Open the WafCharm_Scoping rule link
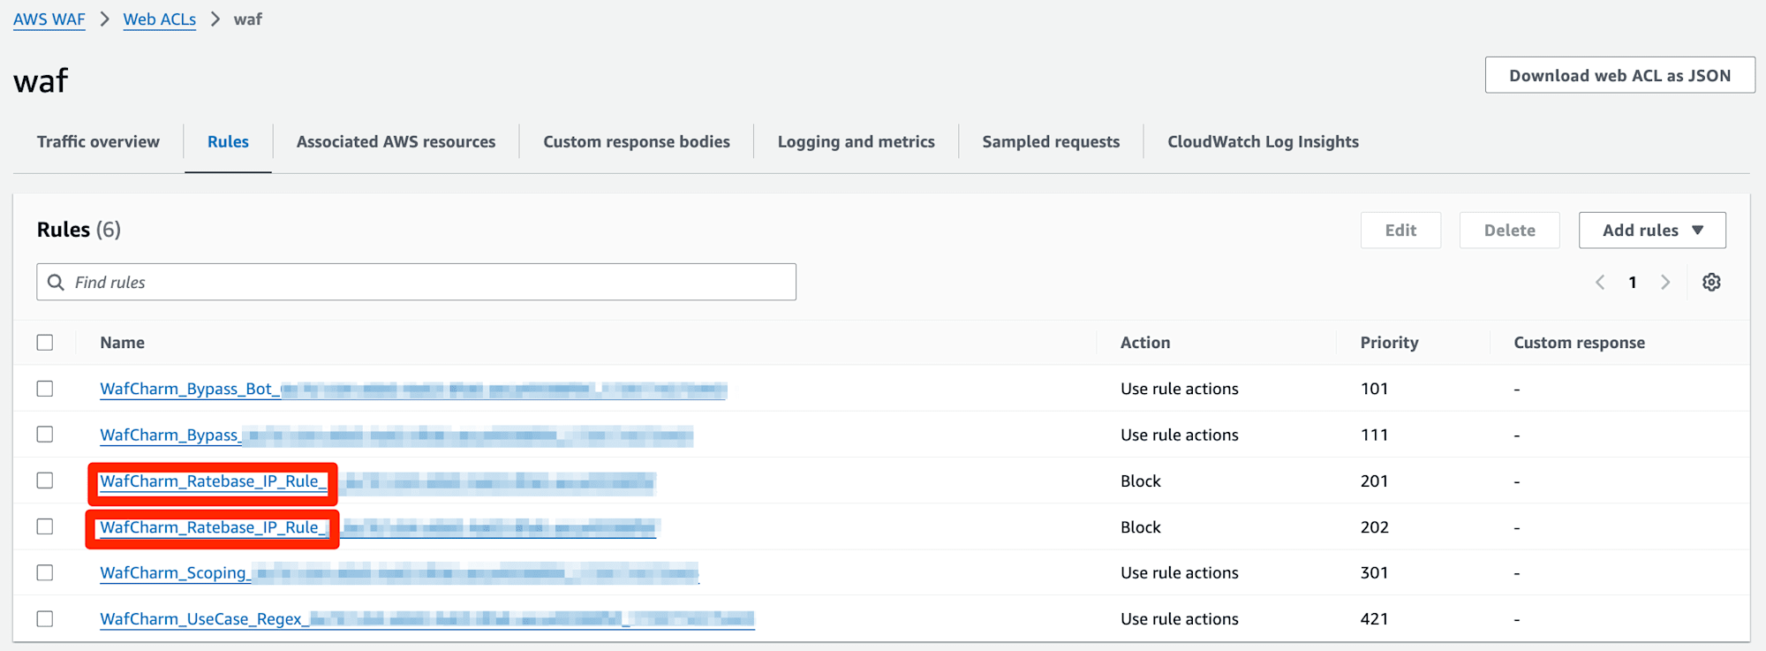 [x=399, y=573]
